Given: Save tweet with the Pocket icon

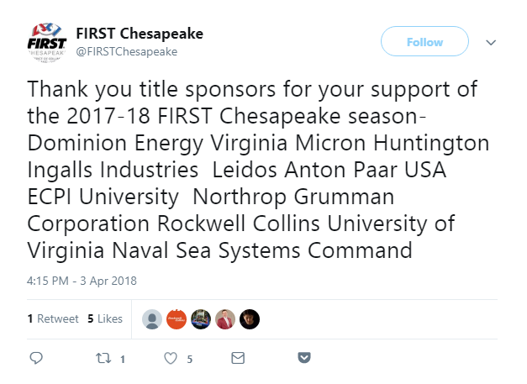Looking at the screenshot, I should [304, 358].
